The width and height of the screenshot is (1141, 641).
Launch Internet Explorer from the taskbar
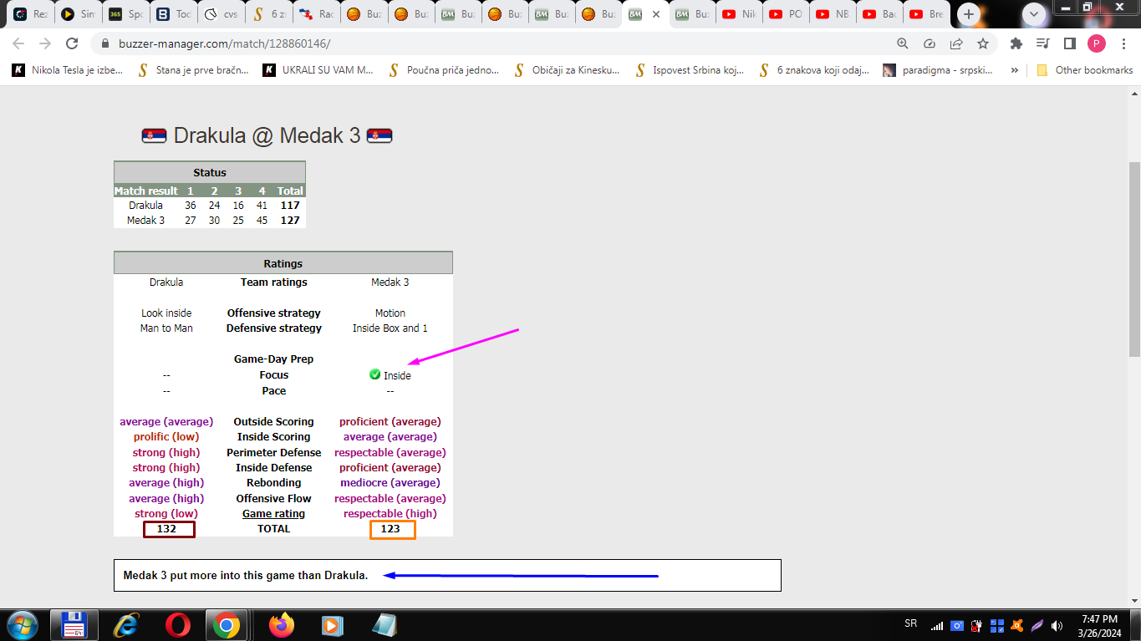(x=126, y=625)
